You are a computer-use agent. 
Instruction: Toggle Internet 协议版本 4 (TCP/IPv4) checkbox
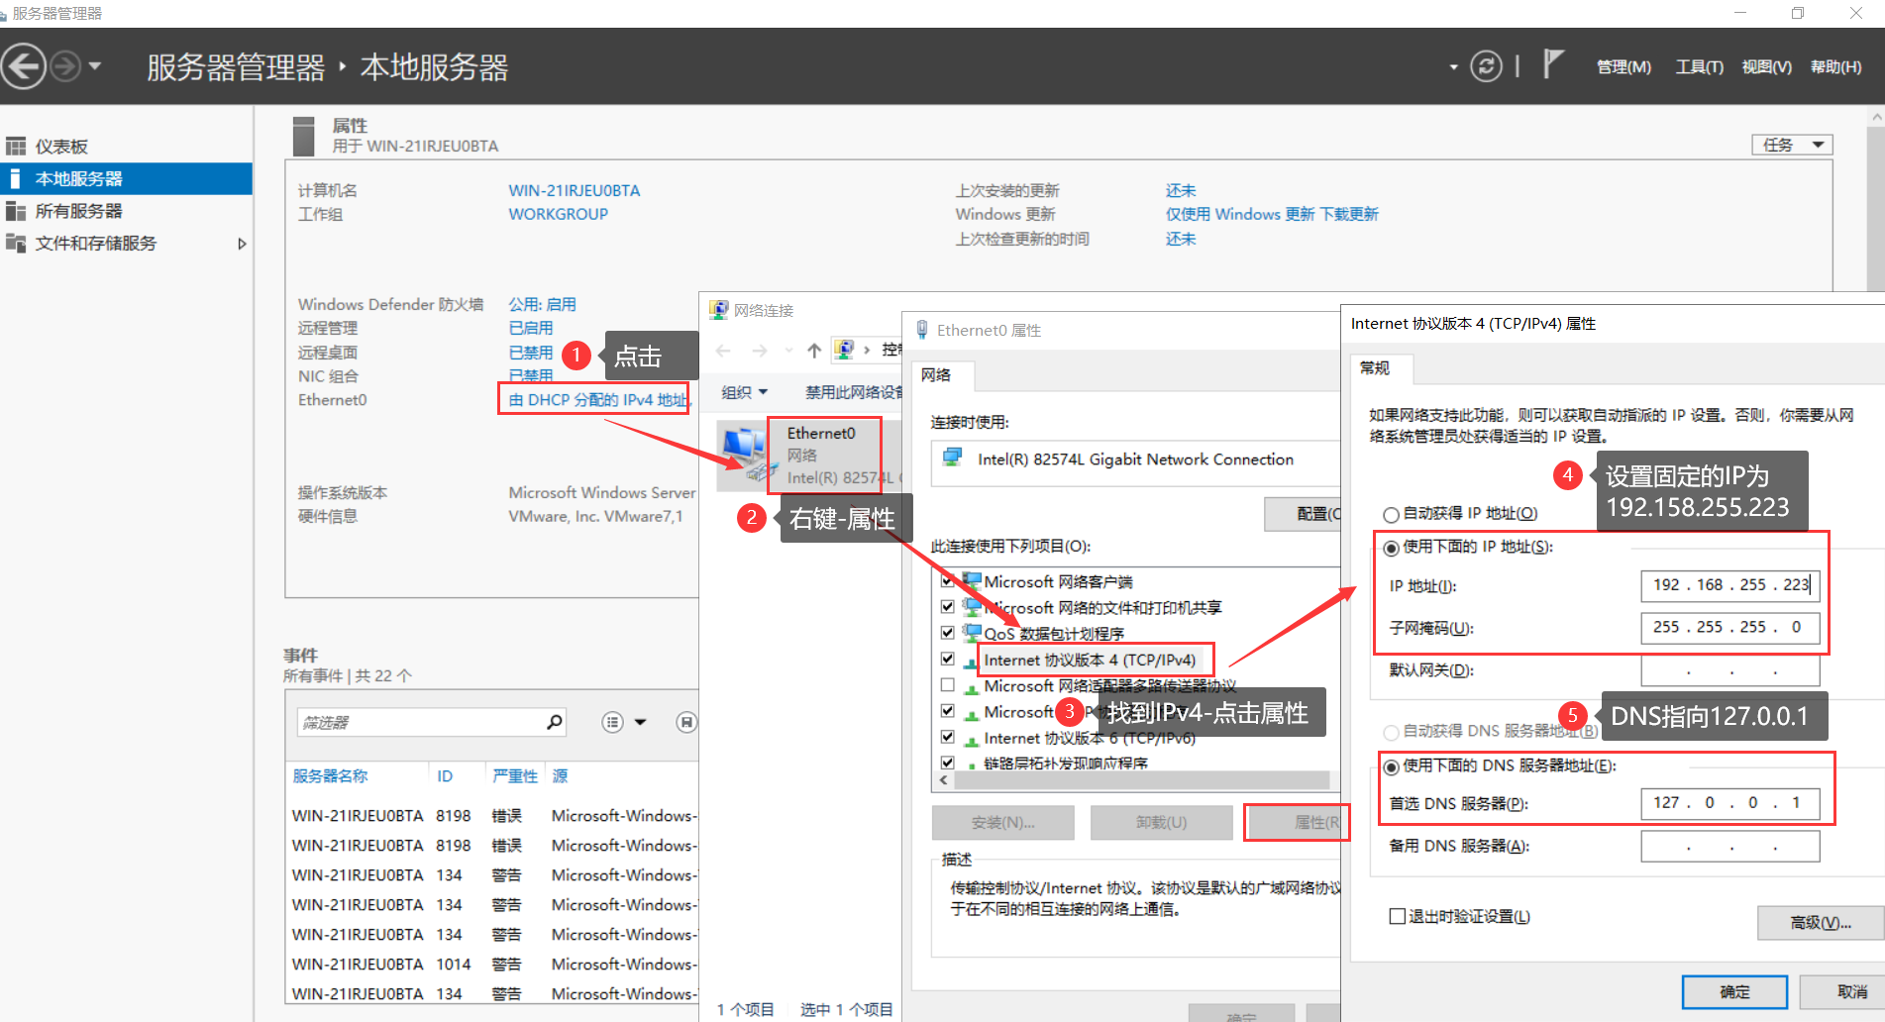click(x=948, y=659)
